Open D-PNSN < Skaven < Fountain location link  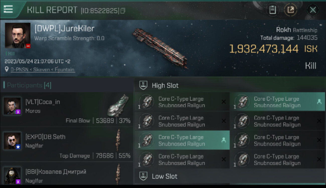(42, 69)
